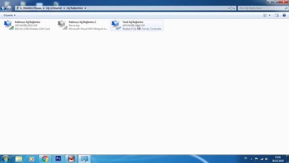The image size is (289, 163).
Task: Expand the Denetim Masası breadcrumb arrow
Action: [x=43, y=8]
